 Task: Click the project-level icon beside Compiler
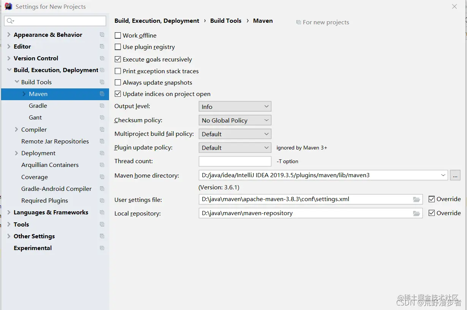[102, 129]
